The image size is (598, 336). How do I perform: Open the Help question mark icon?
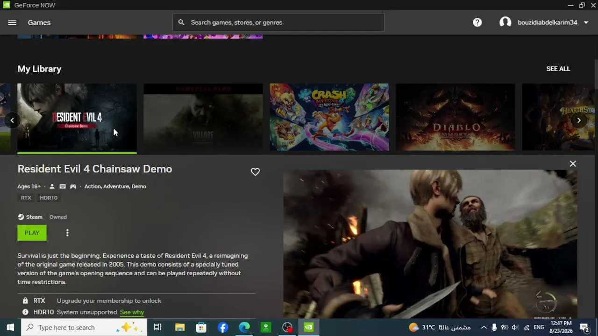pyautogui.click(x=477, y=22)
